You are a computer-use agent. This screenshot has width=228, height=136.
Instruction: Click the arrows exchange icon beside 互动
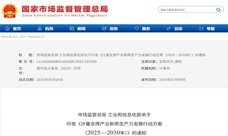click(x=169, y=29)
